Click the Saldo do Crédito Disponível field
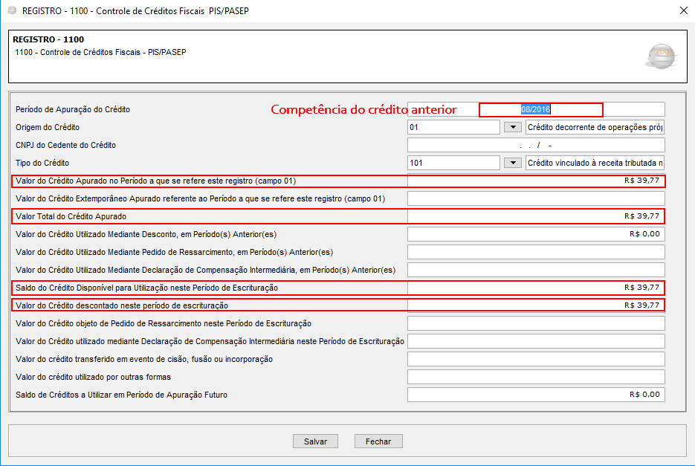 coord(536,288)
